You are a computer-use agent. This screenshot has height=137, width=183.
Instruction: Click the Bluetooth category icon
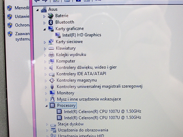pyautogui.click(x=51, y=22)
